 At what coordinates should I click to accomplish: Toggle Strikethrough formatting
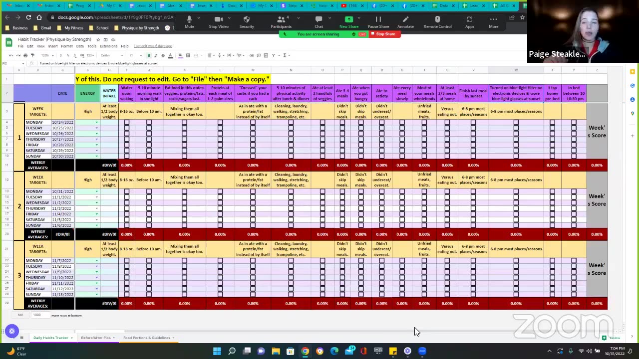click(163, 55)
